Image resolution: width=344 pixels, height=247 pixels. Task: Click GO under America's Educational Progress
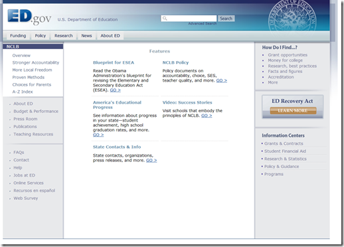coord(98,135)
